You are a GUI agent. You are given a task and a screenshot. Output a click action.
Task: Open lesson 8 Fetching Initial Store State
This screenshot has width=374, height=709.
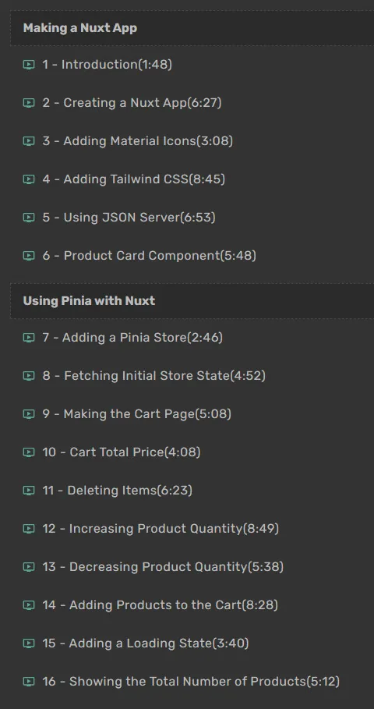[x=154, y=376]
